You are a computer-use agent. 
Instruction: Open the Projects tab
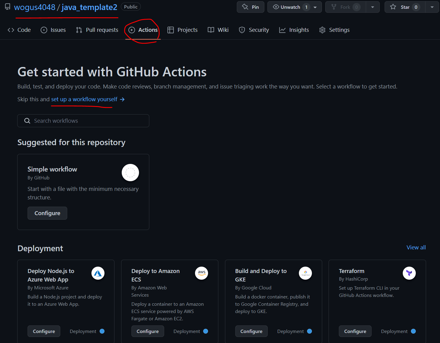[x=183, y=30]
